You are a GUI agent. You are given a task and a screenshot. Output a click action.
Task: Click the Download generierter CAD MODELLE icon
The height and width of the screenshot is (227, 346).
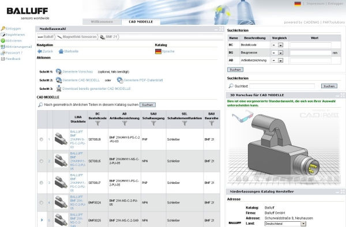(x=59, y=88)
